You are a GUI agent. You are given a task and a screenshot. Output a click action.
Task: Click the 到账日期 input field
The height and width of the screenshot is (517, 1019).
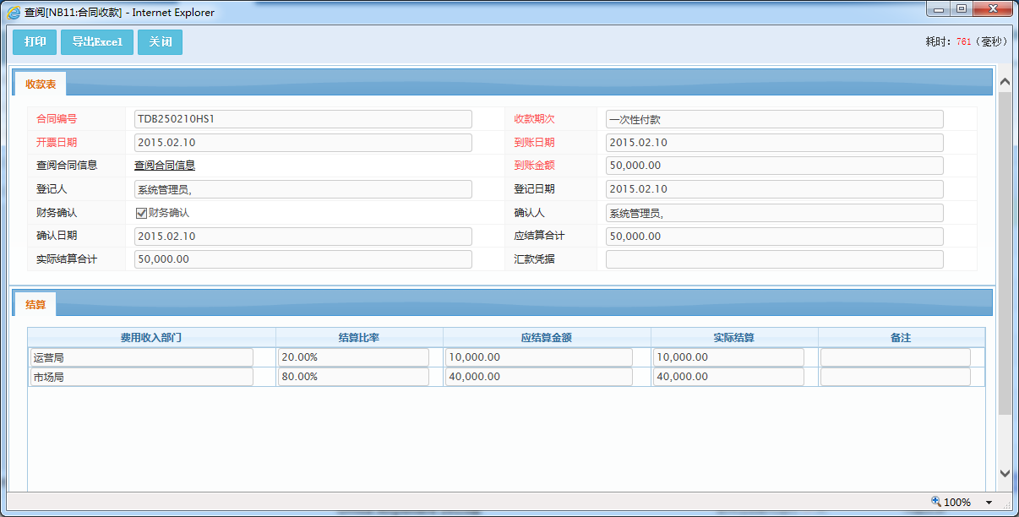[x=775, y=143]
